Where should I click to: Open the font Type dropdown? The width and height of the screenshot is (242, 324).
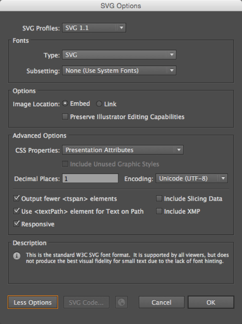[119, 55]
